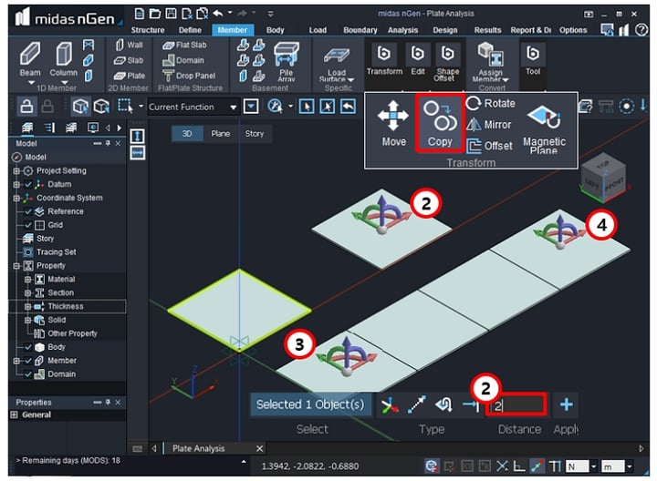
Task: Click the Undo arrow icon
Action: tap(218, 14)
